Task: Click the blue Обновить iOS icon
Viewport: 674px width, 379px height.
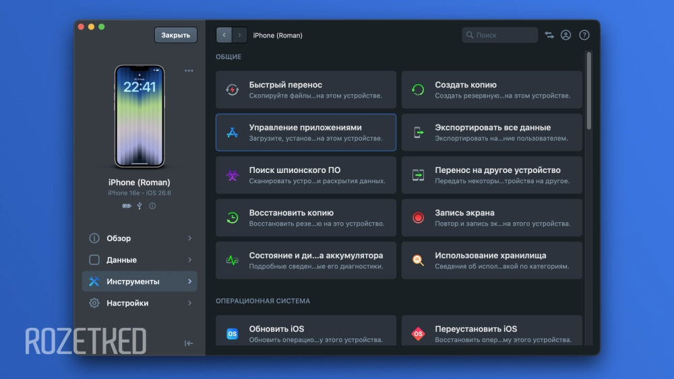Action: tap(232, 333)
